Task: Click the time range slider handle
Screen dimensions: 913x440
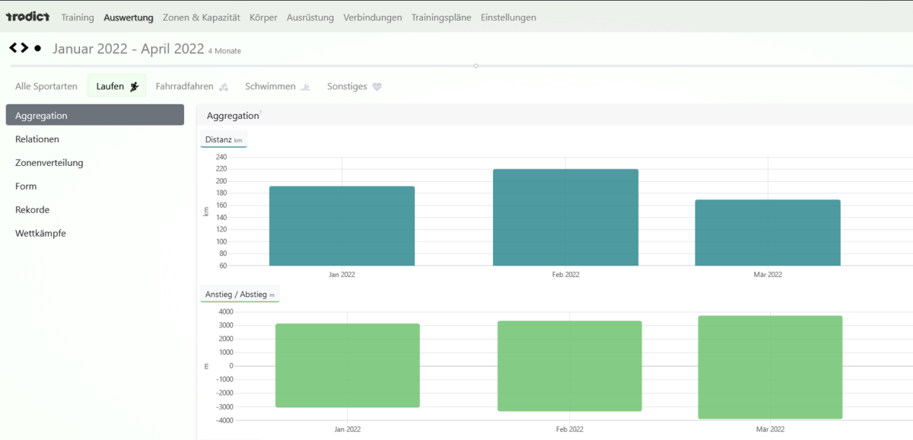Action: coord(476,66)
